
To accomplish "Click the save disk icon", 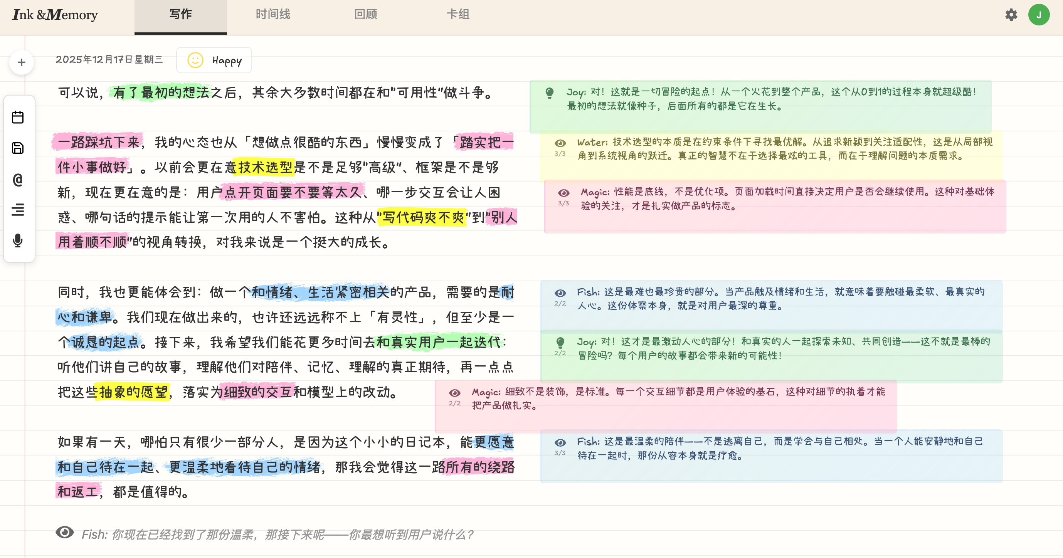I will point(18,148).
